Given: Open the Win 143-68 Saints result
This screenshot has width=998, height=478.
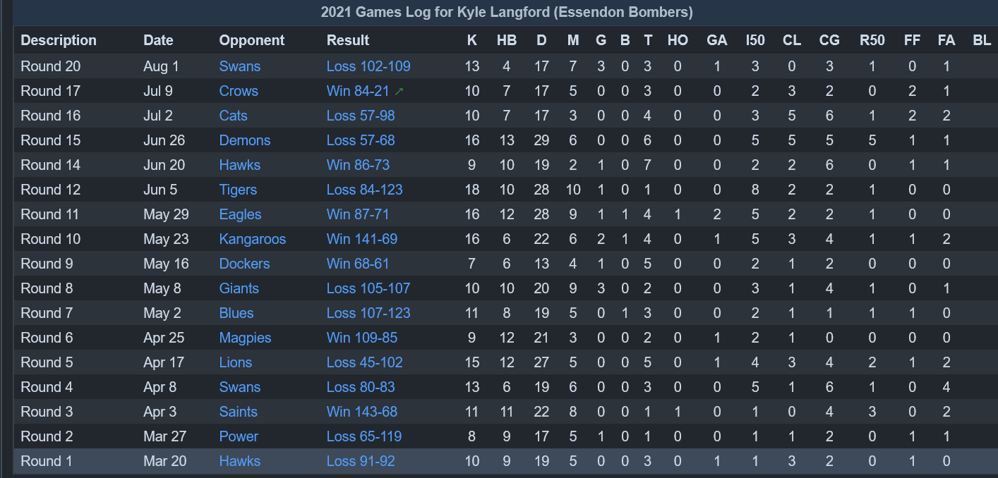Looking at the screenshot, I should tap(362, 412).
